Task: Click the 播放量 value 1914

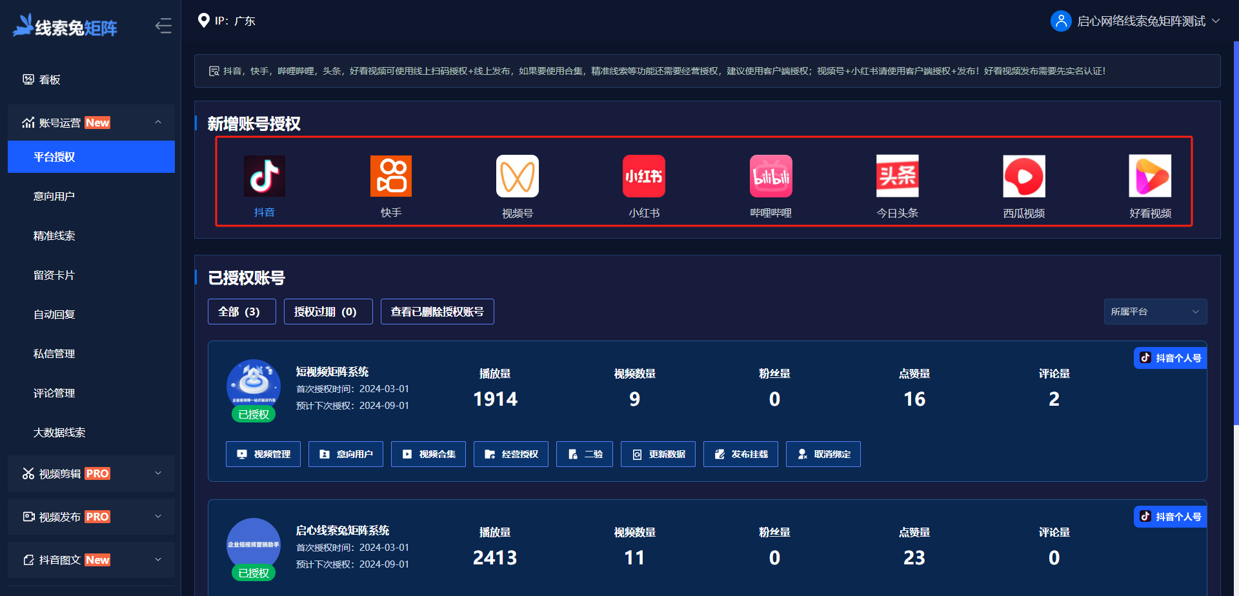Action: pyautogui.click(x=495, y=399)
